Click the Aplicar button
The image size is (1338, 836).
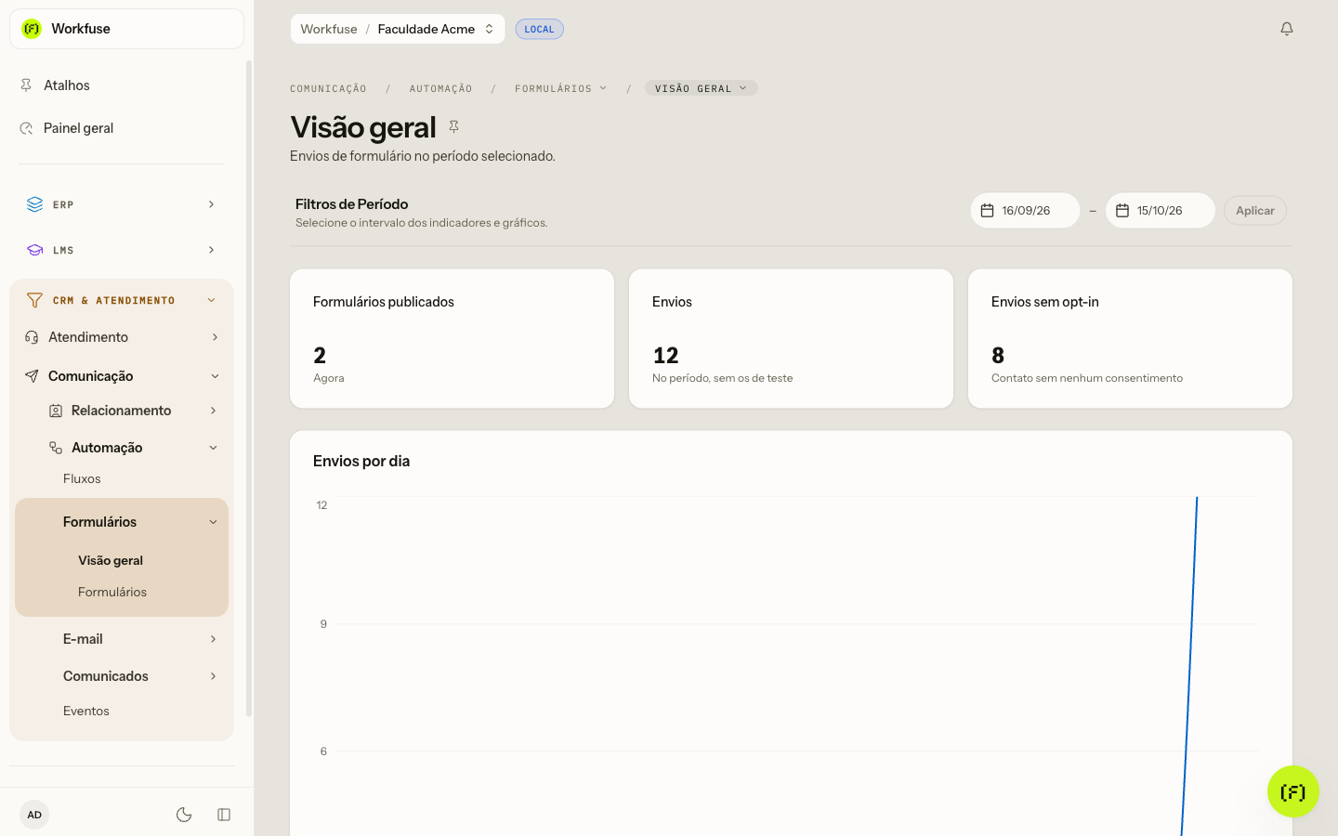(1255, 211)
